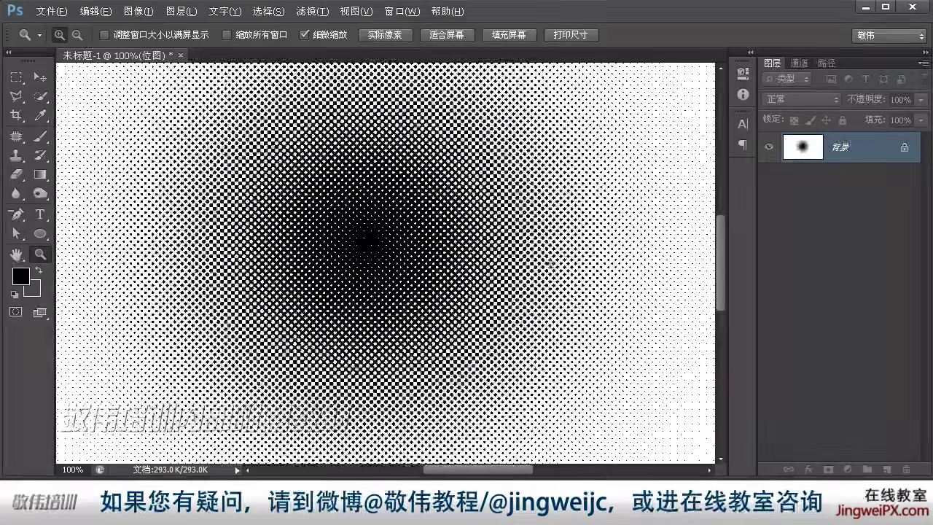Select the Brush tool
The width and height of the screenshot is (933, 525).
[x=40, y=136]
